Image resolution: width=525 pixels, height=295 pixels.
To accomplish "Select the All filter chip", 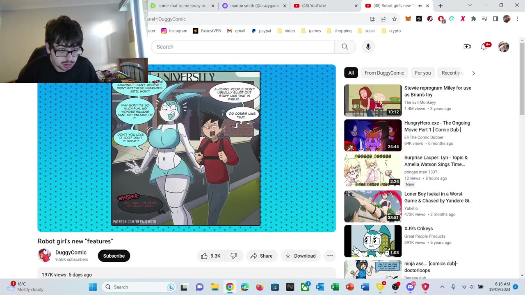I will (x=351, y=73).
